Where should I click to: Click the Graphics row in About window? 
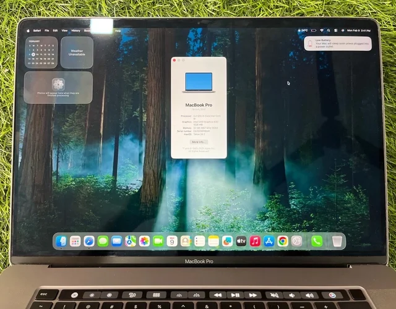199,123
